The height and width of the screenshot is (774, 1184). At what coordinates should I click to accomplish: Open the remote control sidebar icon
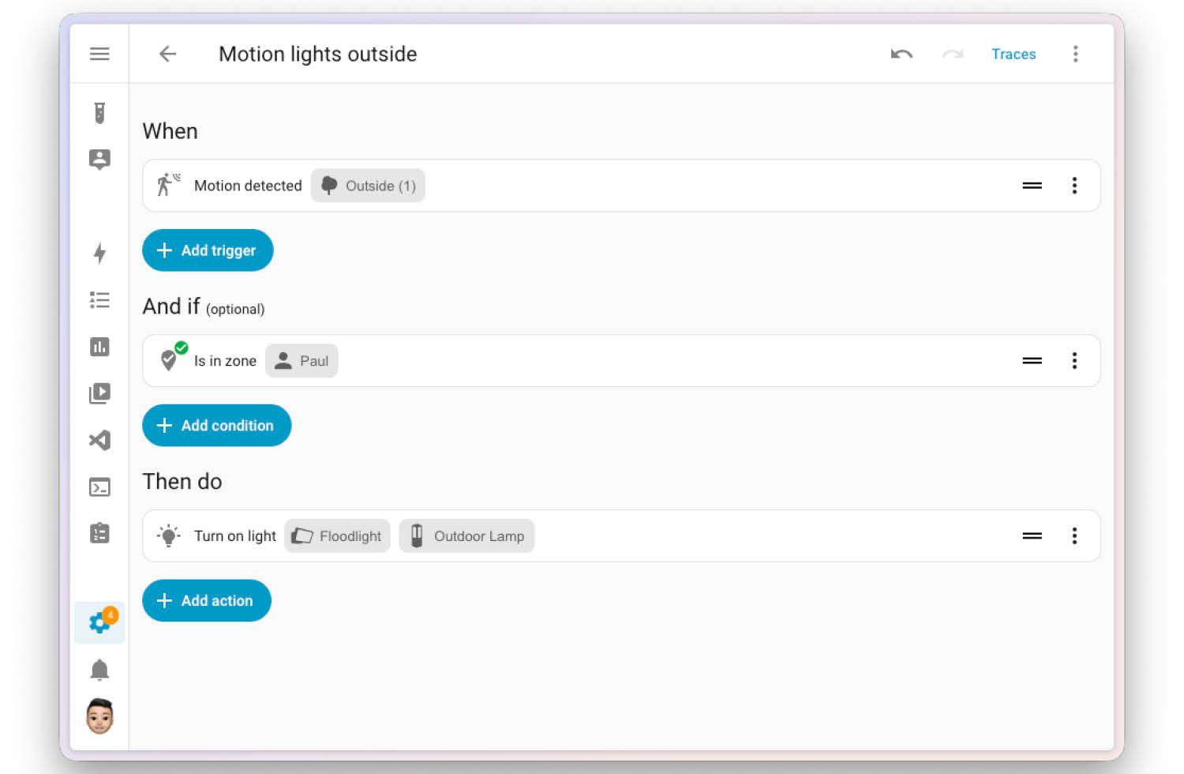click(99, 113)
